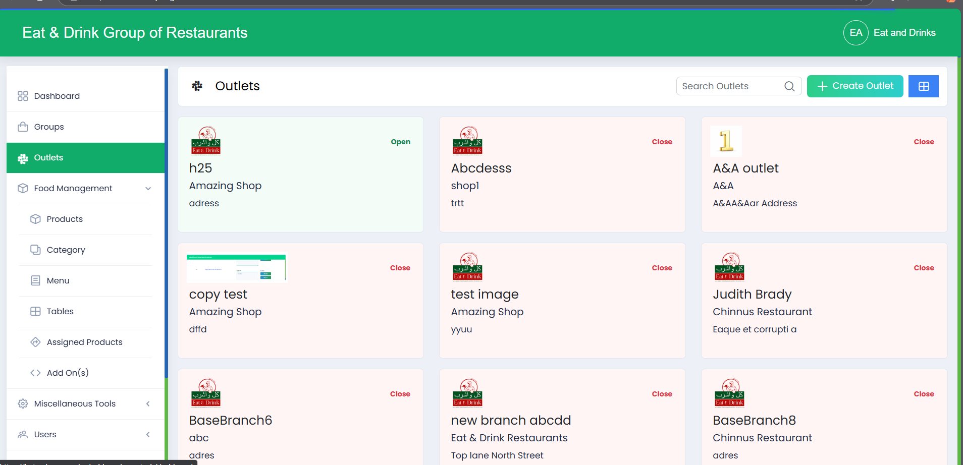This screenshot has height=465, width=963.
Task: Click the Assigned Products diamond icon
Action: pyautogui.click(x=35, y=342)
